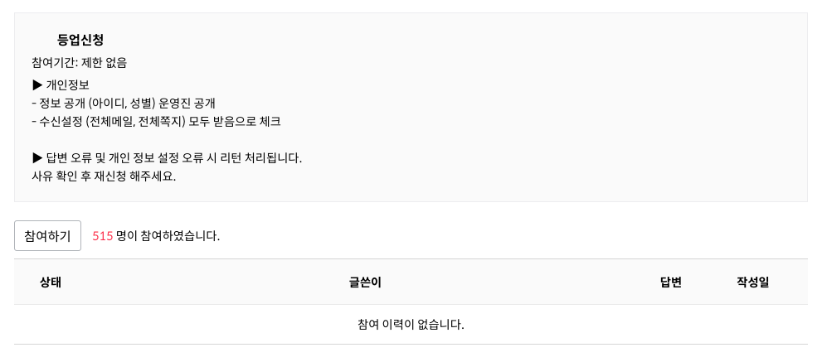
Task: Click the red 515 participant count
Action: coord(102,236)
